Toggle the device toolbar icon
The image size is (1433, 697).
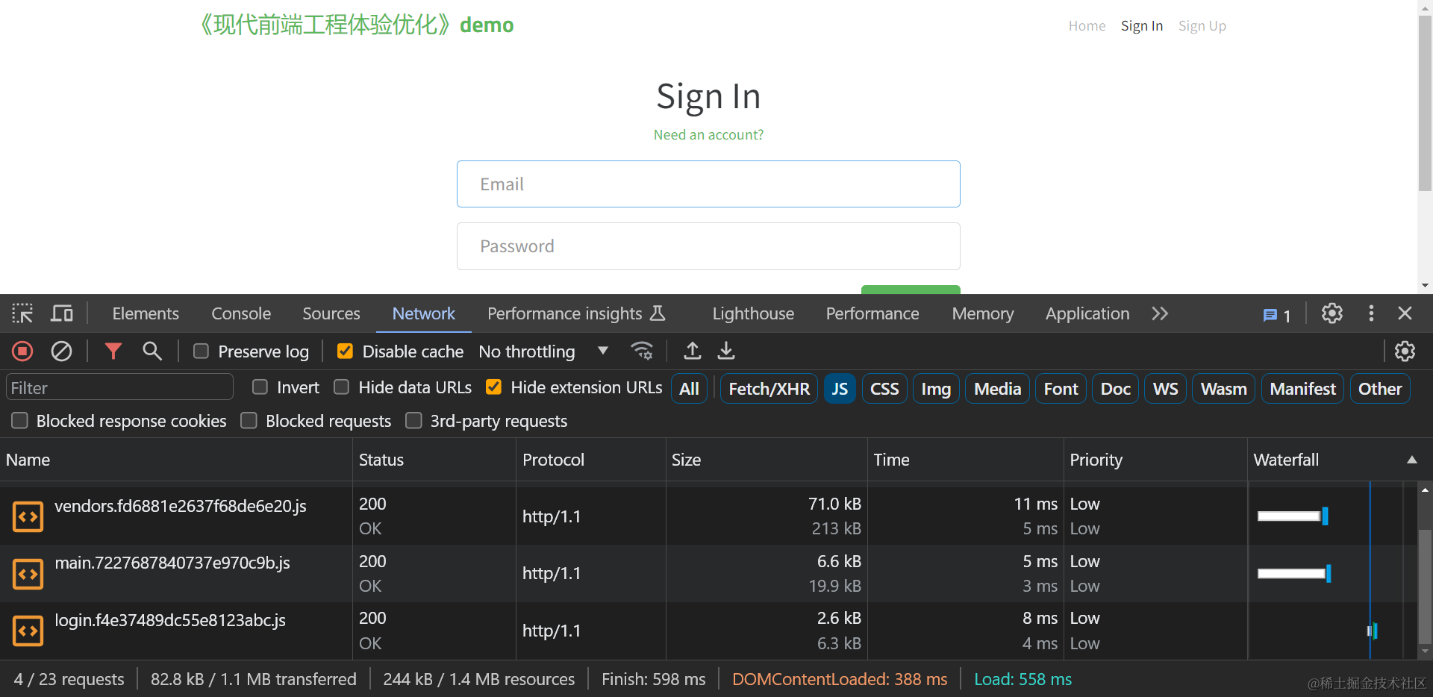(62, 313)
